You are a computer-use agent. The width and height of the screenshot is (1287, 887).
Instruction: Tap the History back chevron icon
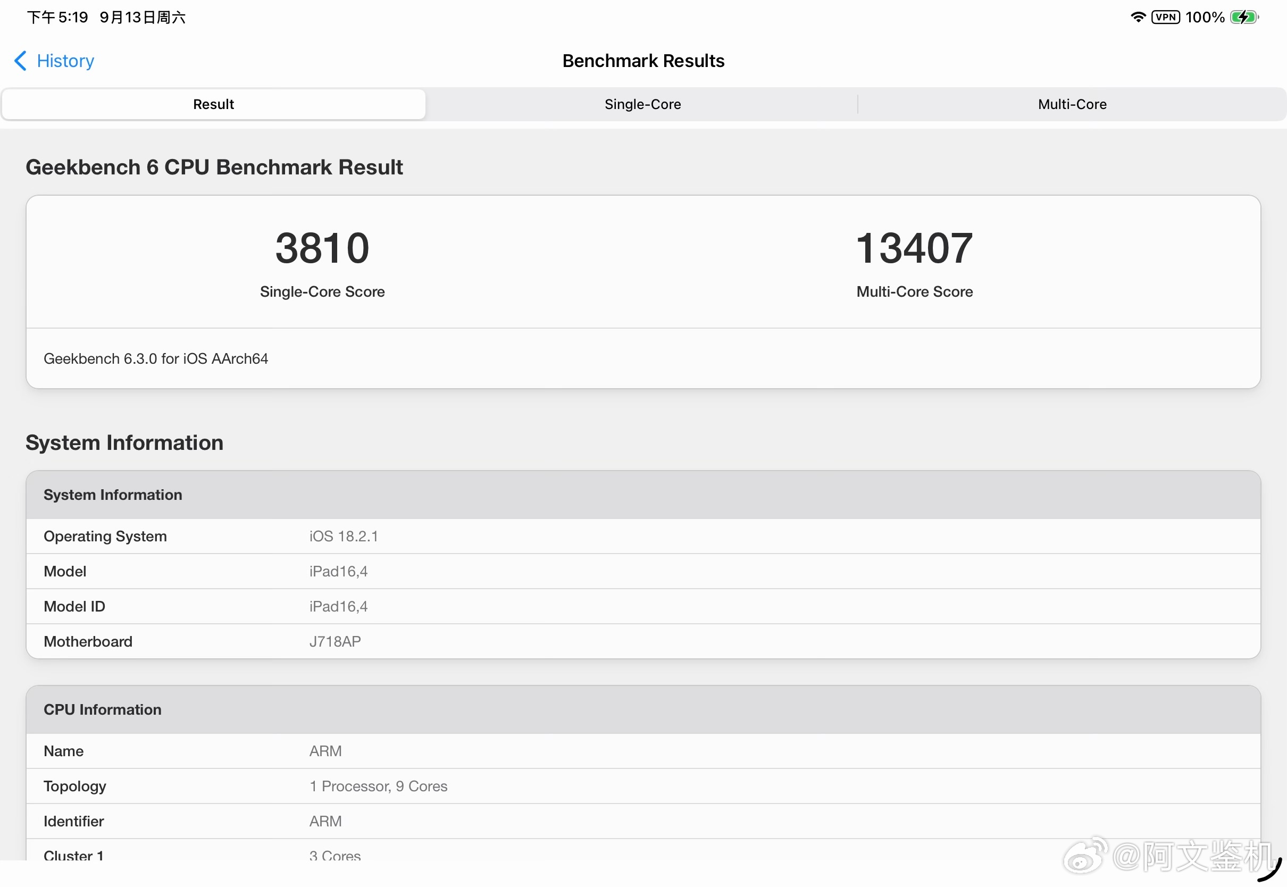click(21, 61)
